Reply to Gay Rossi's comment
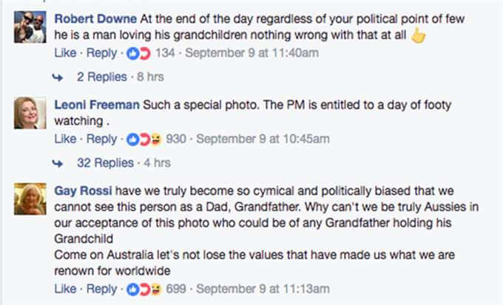The height and width of the screenshot is (305, 503). point(102,289)
